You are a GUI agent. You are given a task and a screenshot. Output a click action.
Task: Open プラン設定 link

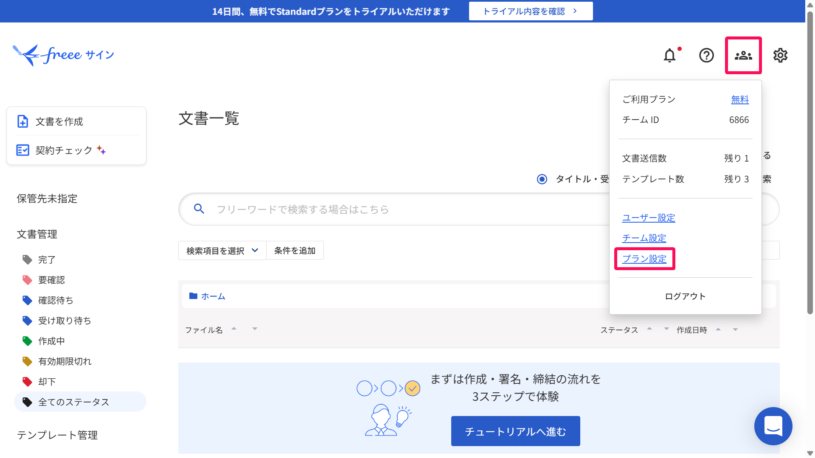(x=644, y=259)
